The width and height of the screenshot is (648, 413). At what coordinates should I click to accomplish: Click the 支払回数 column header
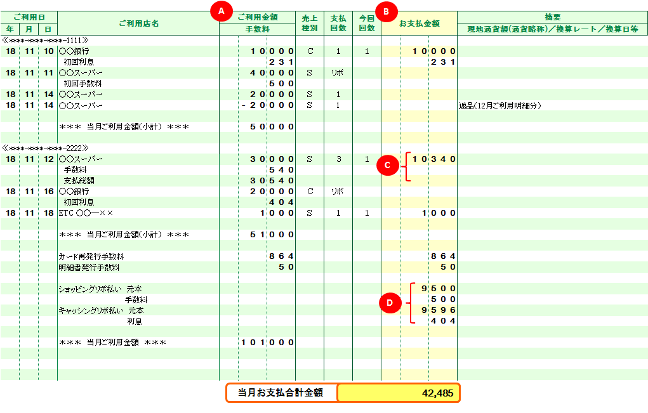pos(338,23)
